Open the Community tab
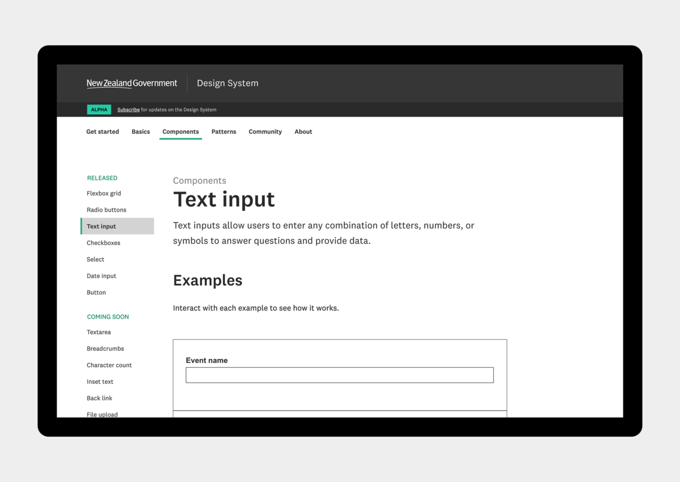This screenshot has height=482, width=680. click(x=265, y=132)
